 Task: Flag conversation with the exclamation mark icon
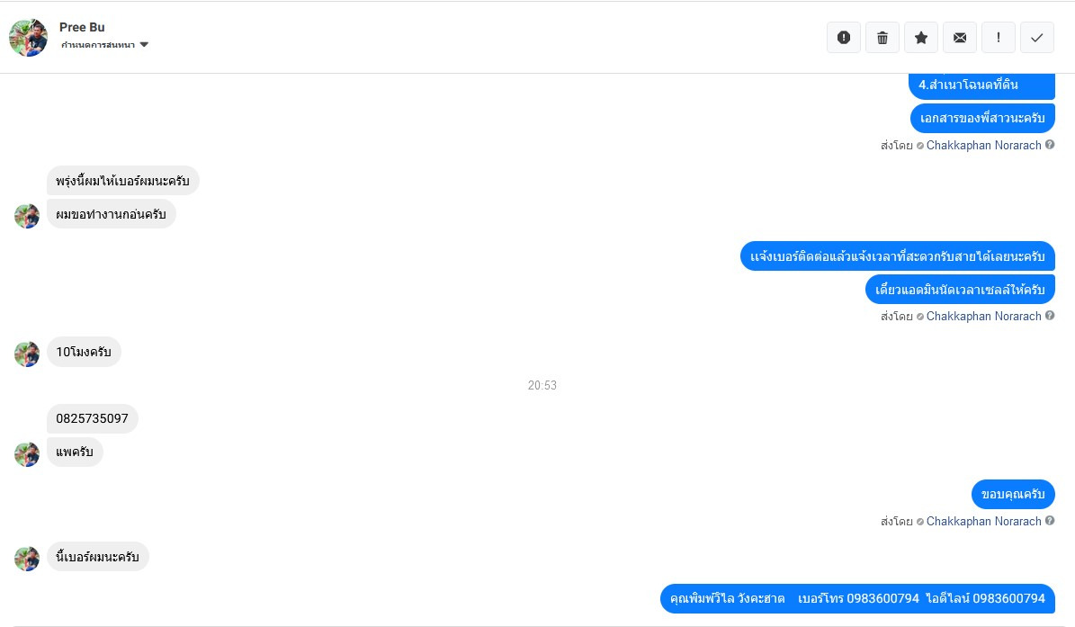(x=999, y=38)
